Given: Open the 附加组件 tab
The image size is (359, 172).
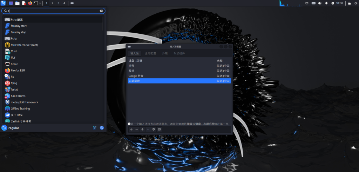Looking at the screenshot, I should click(179, 53).
